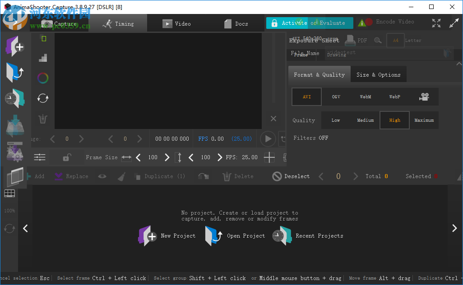Image resolution: width=463 pixels, height=285 pixels.
Task: Expand the right panel with the right chevron
Action: coord(455,228)
